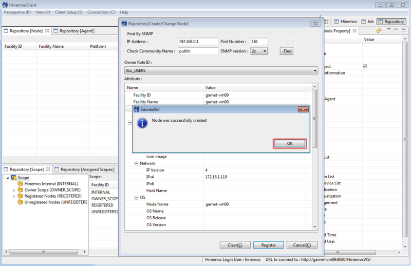Click the Facility ID value garnet-vm09
The height and width of the screenshot is (266, 411).
(x=217, y=95)
